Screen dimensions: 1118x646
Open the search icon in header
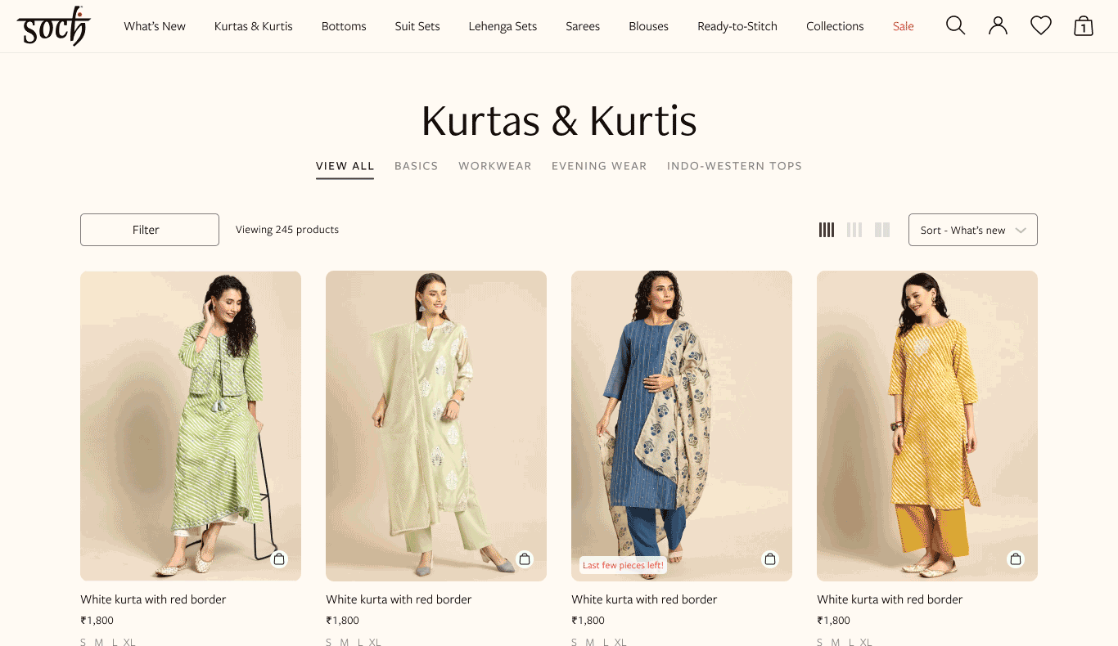(x=955, y=26)
